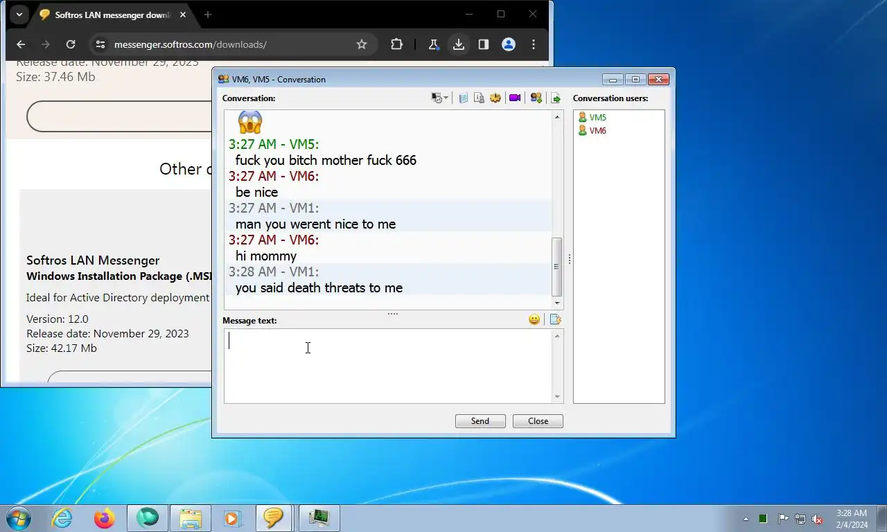Toggle Chrome side panel icon

click(484, 44)
